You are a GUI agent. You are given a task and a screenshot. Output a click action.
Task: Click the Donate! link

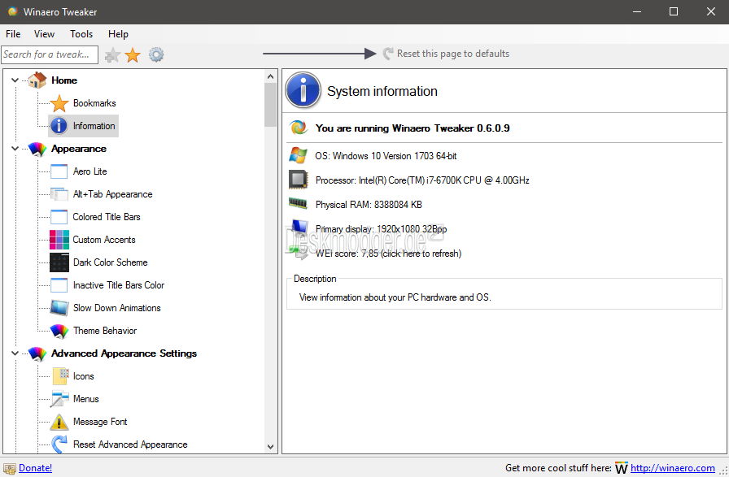tap(35, 468)
